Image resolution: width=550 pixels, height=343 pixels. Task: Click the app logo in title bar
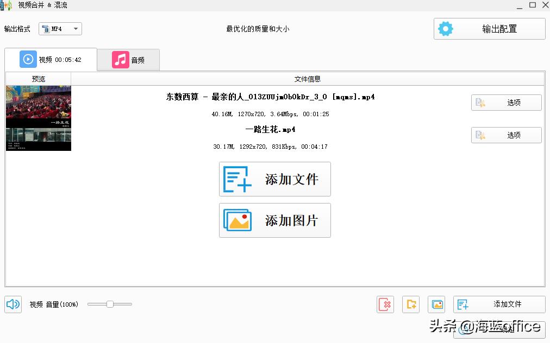7,5
